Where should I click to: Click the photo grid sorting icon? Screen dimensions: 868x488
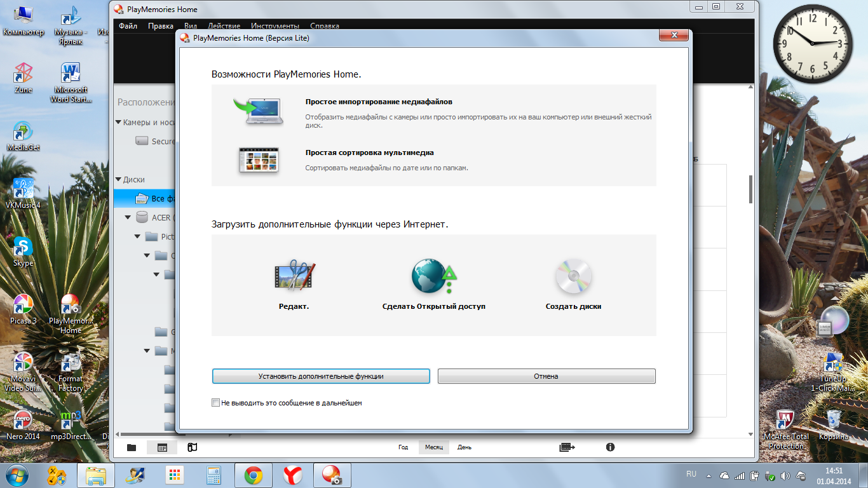[x=258, y=160]
